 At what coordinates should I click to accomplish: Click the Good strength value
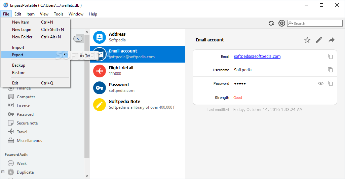238,98
